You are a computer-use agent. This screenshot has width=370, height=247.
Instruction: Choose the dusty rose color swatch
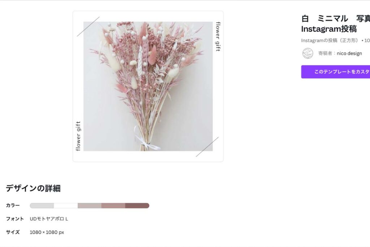[113, 206]
